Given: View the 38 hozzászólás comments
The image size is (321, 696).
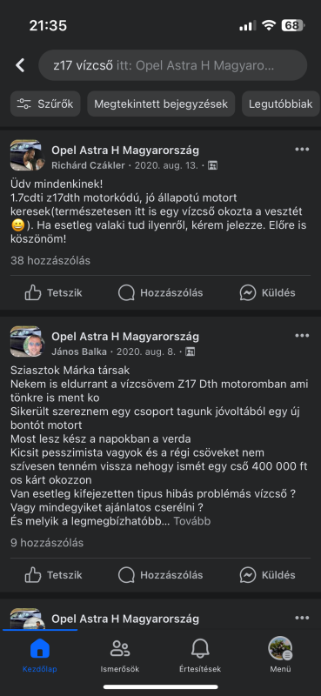Looking at the screenshot, I should pos(50,260).
